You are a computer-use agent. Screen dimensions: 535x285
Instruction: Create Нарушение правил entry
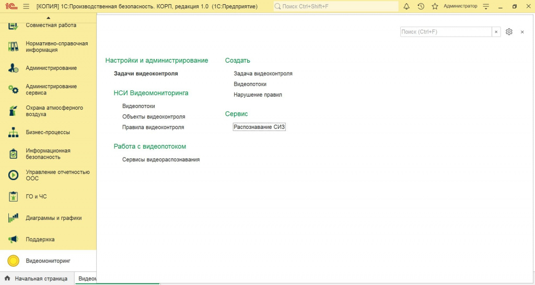258,95
